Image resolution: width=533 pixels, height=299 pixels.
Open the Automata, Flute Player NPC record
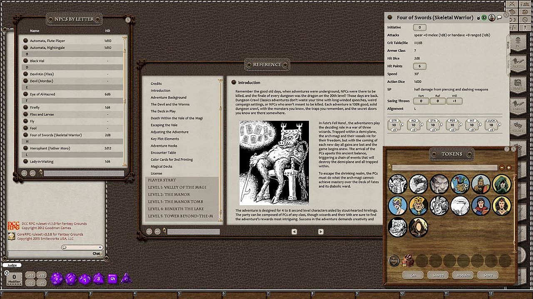point(47,41)
